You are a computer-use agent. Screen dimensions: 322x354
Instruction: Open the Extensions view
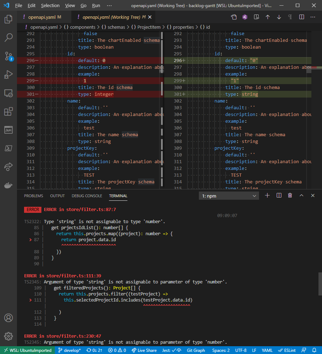click(8, 111)
